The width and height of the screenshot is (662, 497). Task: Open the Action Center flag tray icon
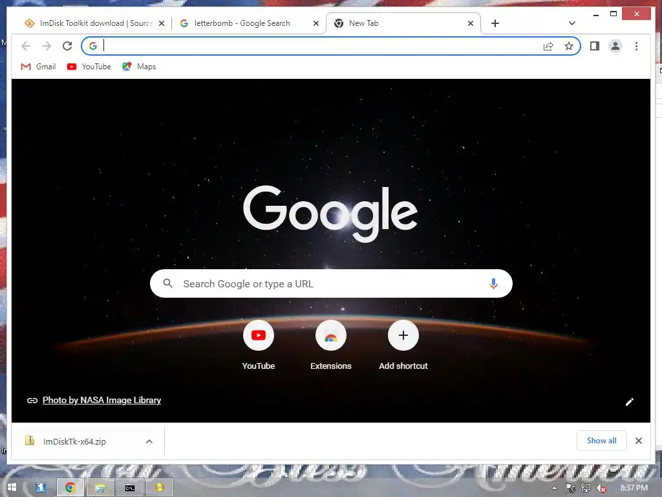tap(570, 488)
